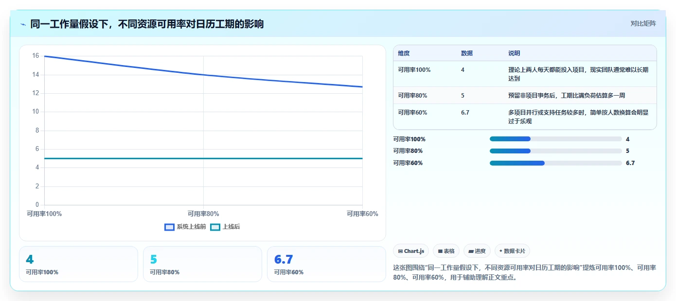Click the data card showing 4
676x301 pixels.
[x=78, y=264]
